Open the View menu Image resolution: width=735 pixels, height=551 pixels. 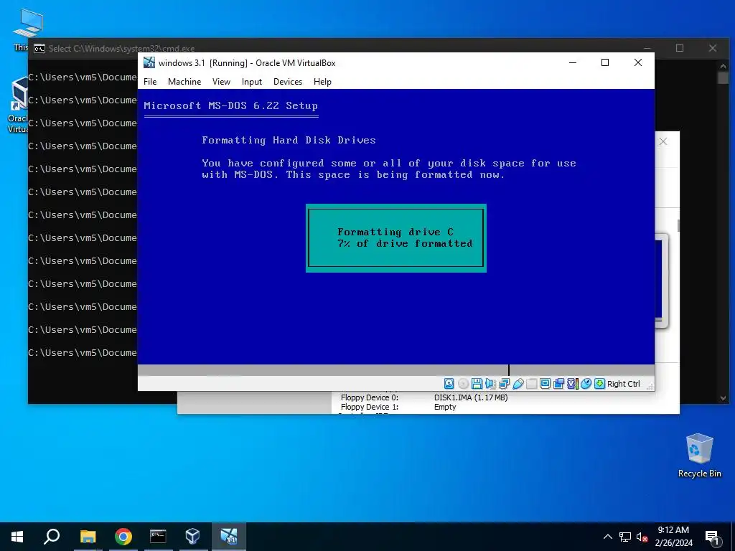(x=221, y=82)
